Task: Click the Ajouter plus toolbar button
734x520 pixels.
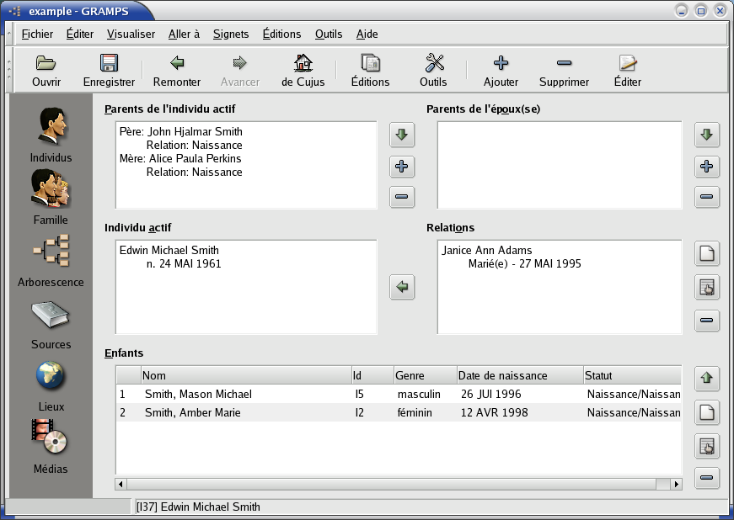Action: tap(501, 71)
